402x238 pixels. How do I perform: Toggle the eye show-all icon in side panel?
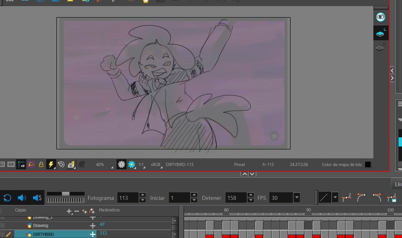tap(381, 17)
